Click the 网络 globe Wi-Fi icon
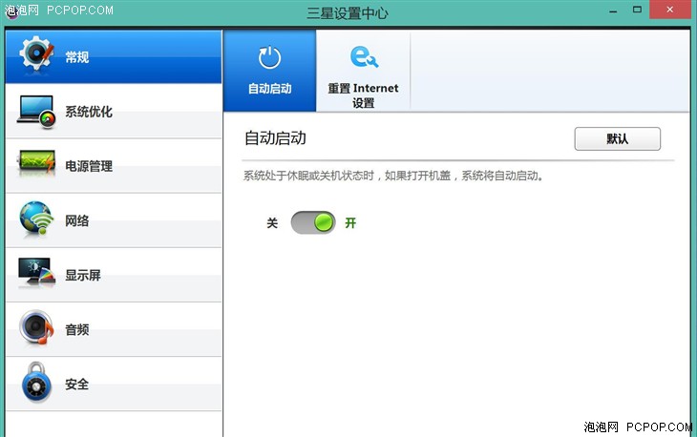 (x=36, y=218)
